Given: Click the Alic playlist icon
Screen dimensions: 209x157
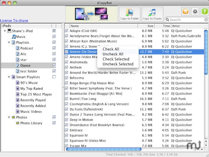Looking at the screenshot, I should point(18,54).
